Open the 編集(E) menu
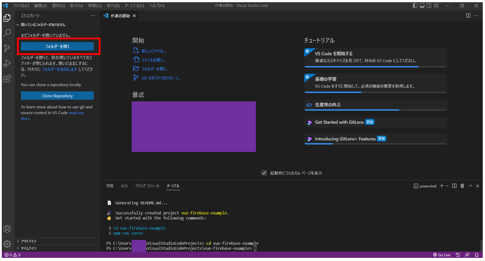The image size is (485, 261). point(41,5)
